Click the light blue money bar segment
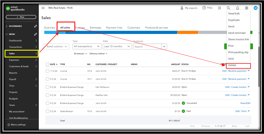264x134 pixels. coord(54,32)
